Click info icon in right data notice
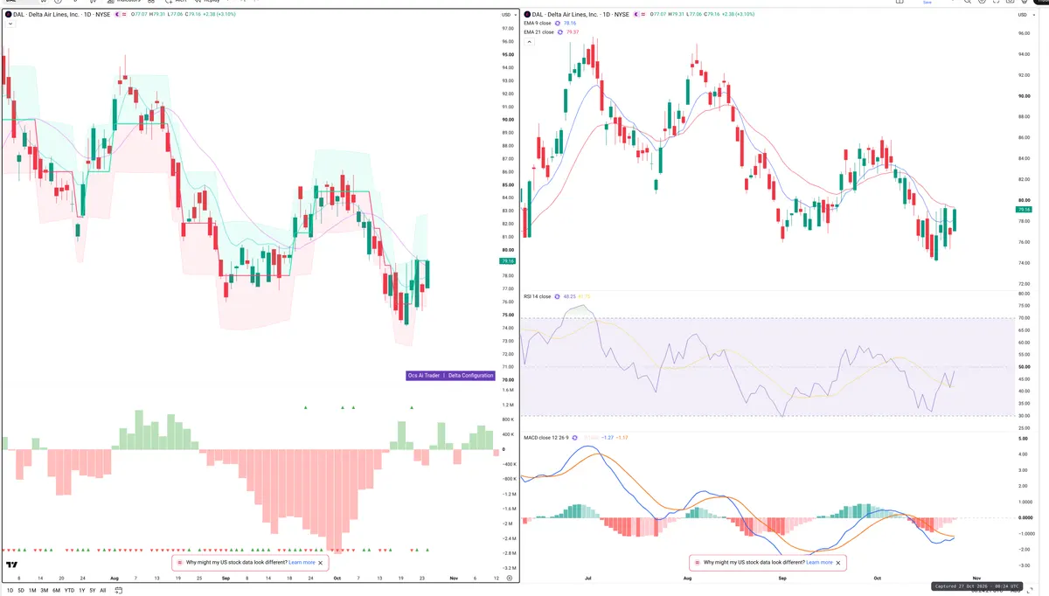This screenshot has width=1049, height=596. point(698,563)
